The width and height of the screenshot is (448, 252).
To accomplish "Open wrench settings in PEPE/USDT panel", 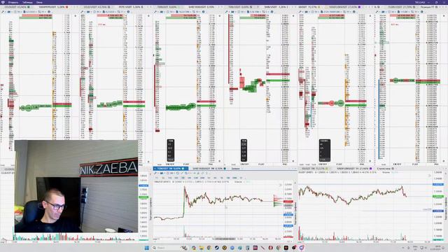I will tap(82, 12).
